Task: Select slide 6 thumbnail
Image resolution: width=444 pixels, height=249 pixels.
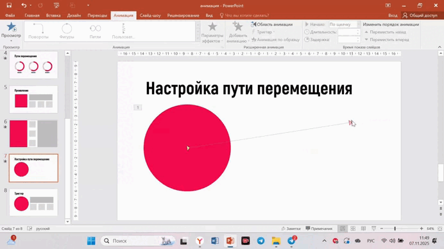Action: click(33, 133)
